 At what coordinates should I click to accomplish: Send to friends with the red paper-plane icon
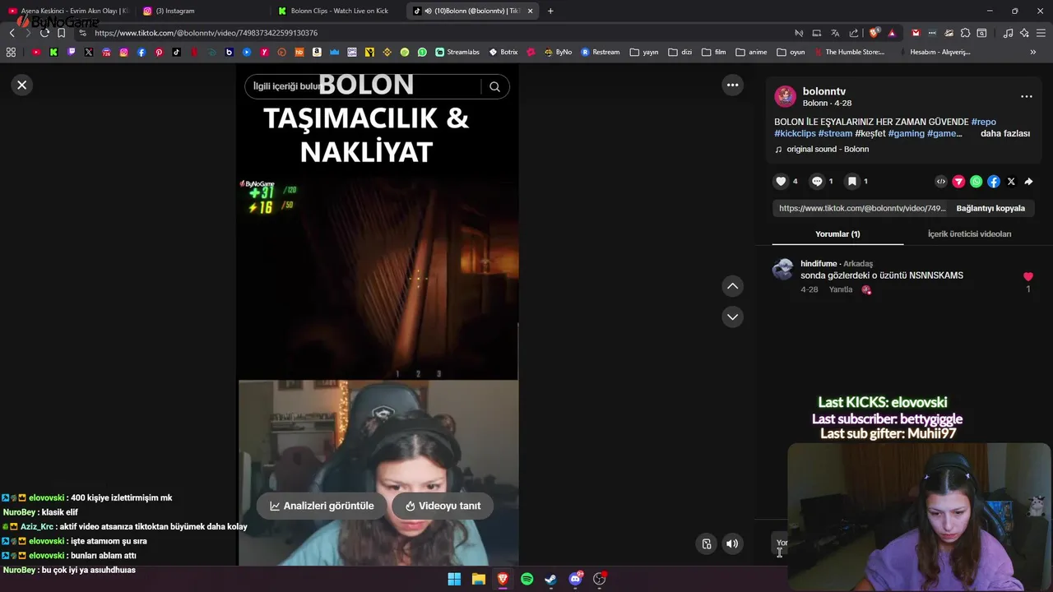click(x=958, y=182)
